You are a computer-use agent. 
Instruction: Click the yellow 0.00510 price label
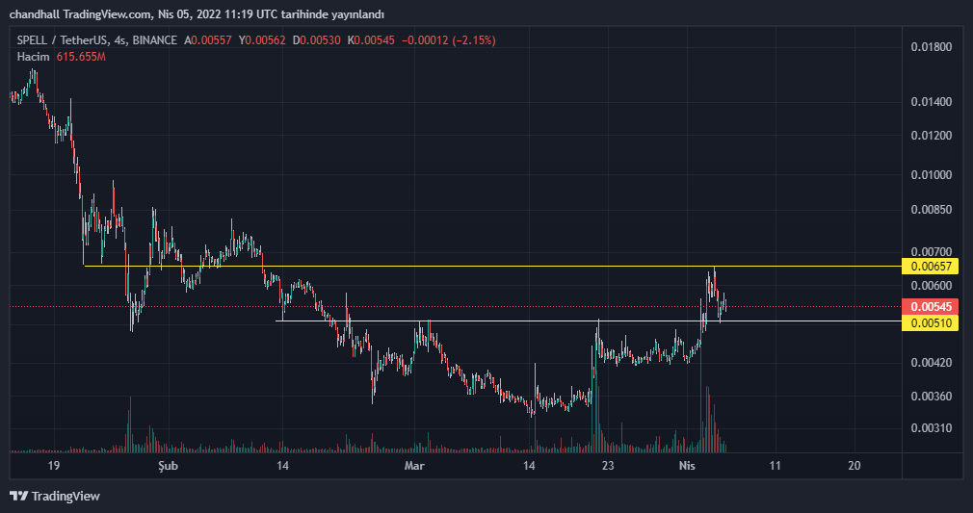tap(931, 322)
